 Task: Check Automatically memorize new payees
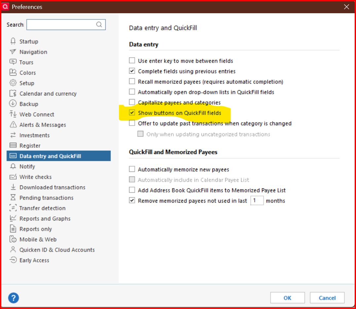pos(132,169)
